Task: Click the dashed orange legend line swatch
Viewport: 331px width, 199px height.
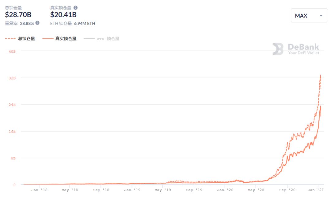Action: [x=10, y=39]
